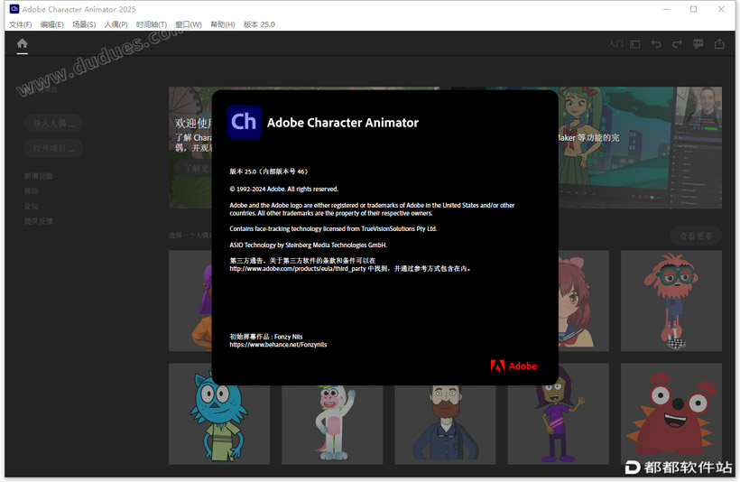740x482 pixels.
Task: Click the copyright 1992-2024 Adobe line
Action: coord(283,189)
